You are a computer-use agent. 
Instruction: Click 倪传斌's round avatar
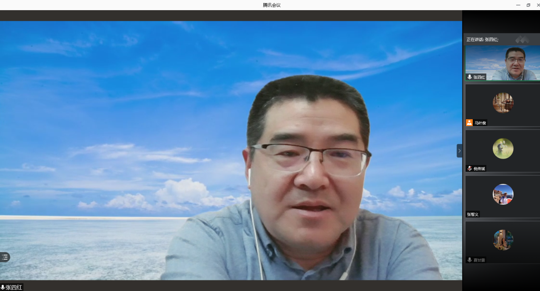point(503,148)
